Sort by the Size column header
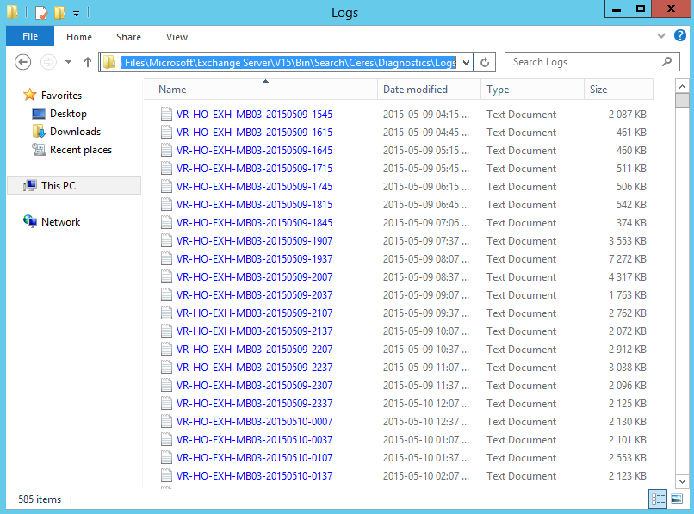 [618, 90]
